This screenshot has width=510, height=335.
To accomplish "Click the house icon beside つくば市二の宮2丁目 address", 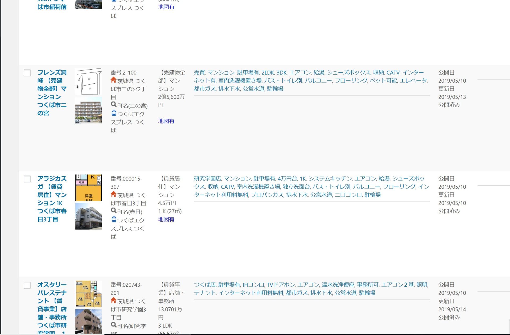I will [114, 80].
